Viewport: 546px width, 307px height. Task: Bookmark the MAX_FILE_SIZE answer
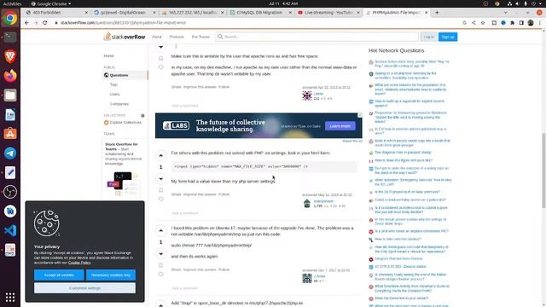coord(161,190)
